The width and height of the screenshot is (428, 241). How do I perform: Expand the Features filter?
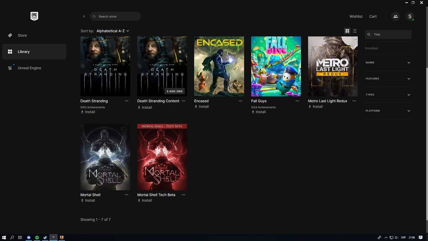pos(388,79)
